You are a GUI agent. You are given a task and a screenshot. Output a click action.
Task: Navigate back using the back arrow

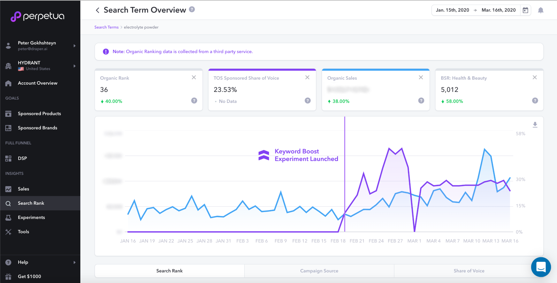pos(97,10)
